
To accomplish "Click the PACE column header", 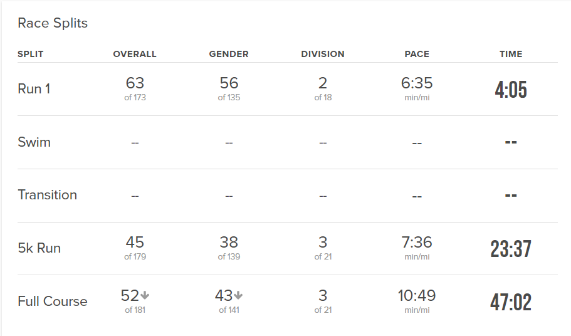I will click(x=417, y=54).
